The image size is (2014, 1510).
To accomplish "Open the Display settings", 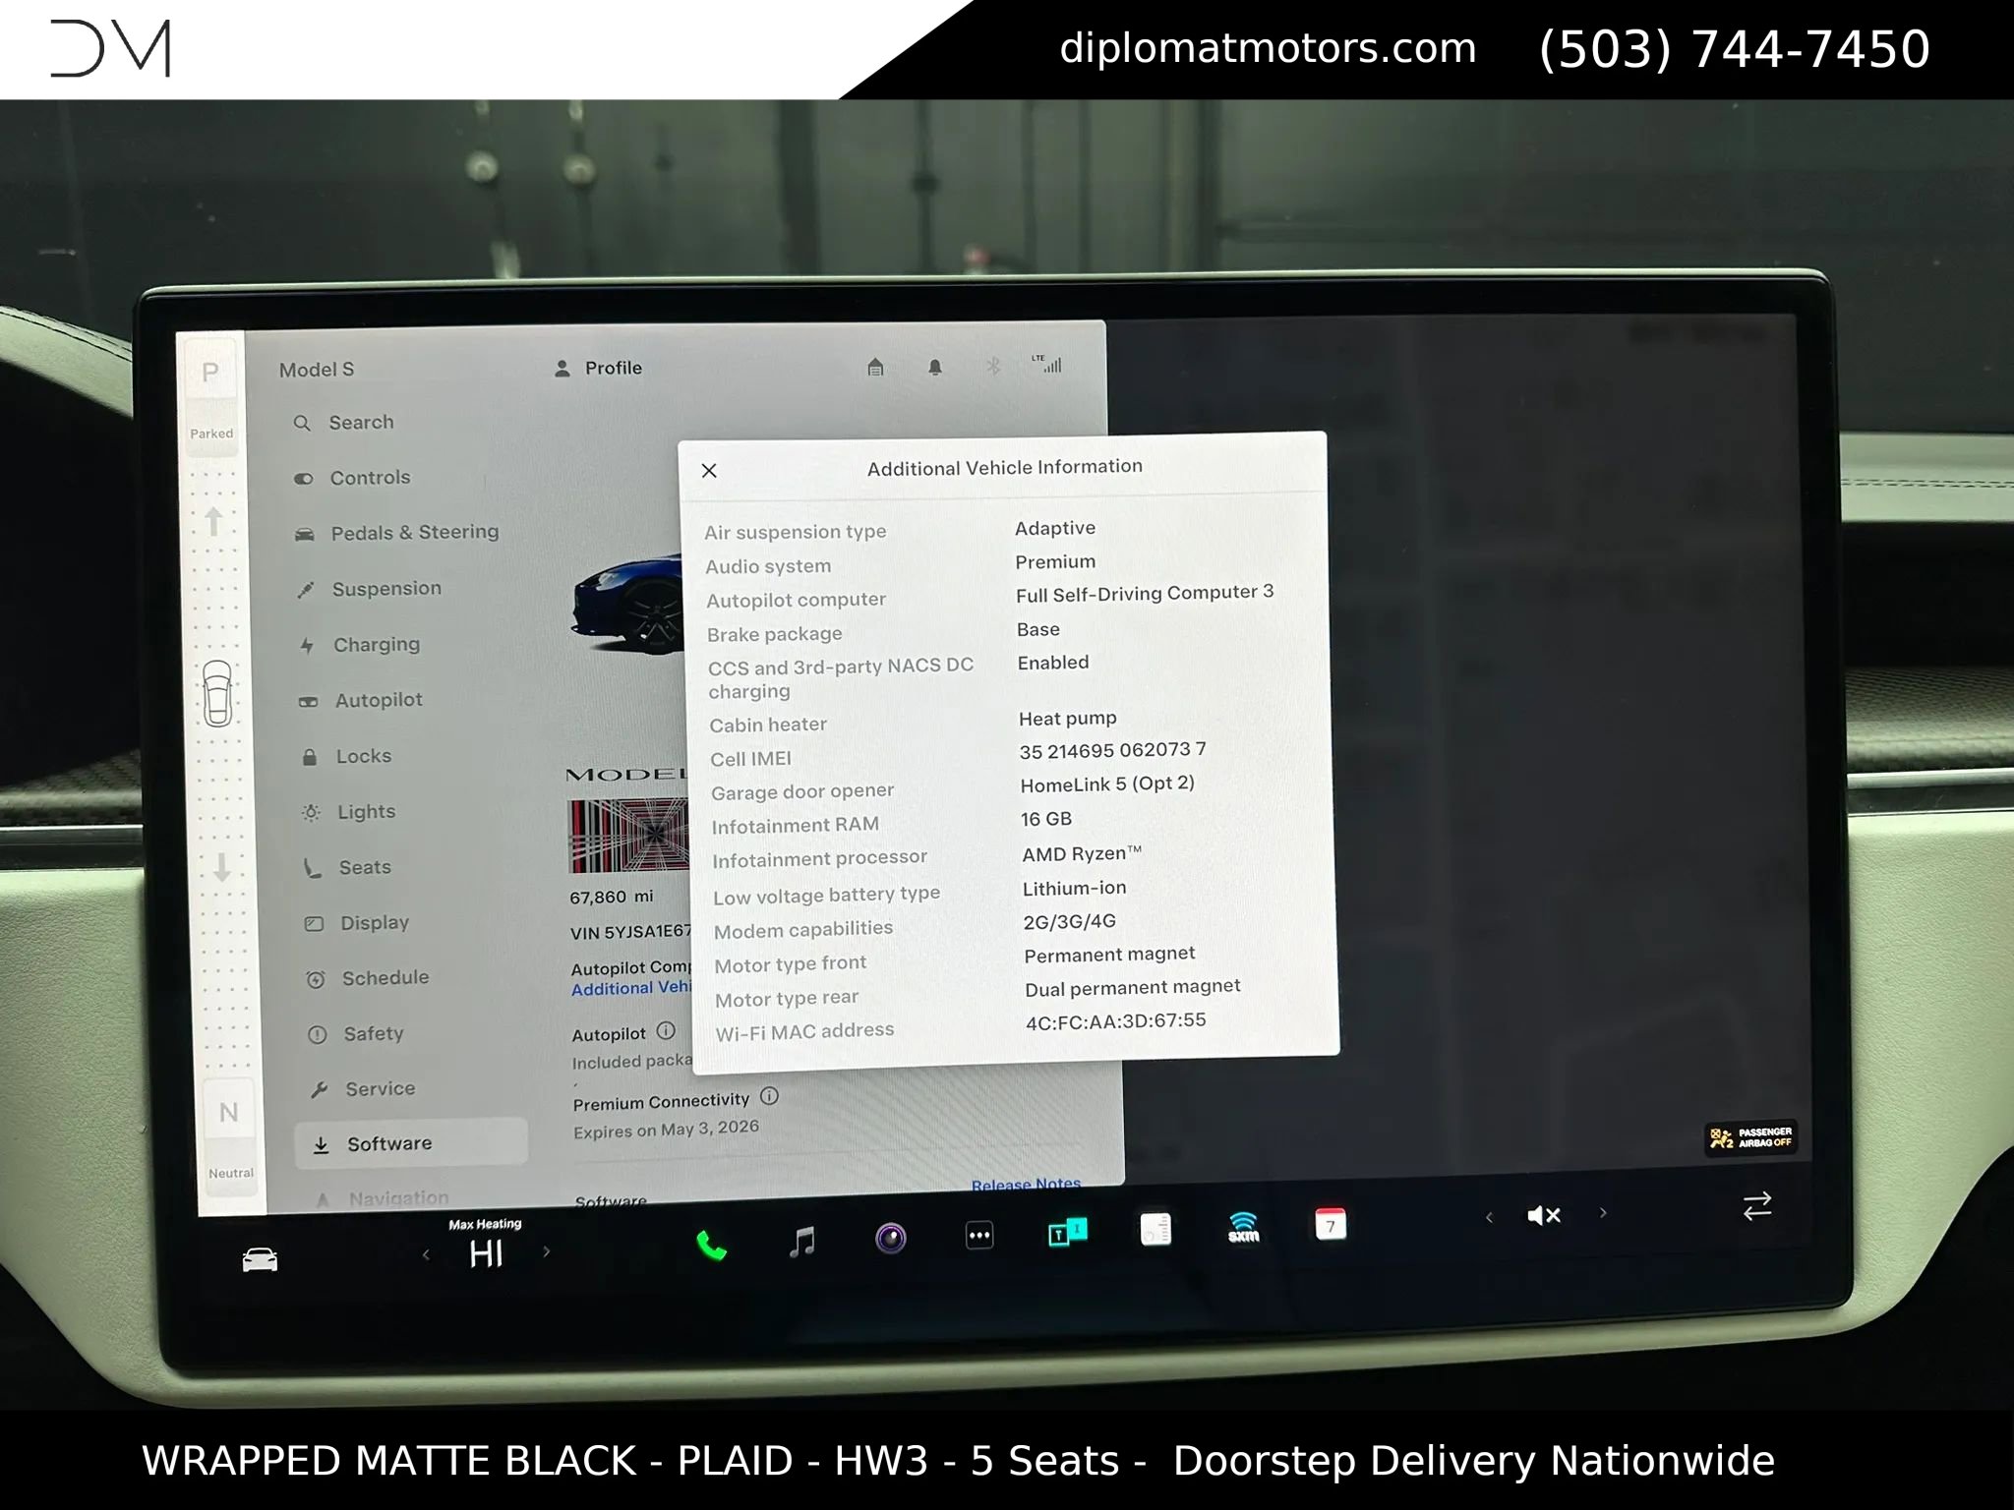I will tap(357, 923).
